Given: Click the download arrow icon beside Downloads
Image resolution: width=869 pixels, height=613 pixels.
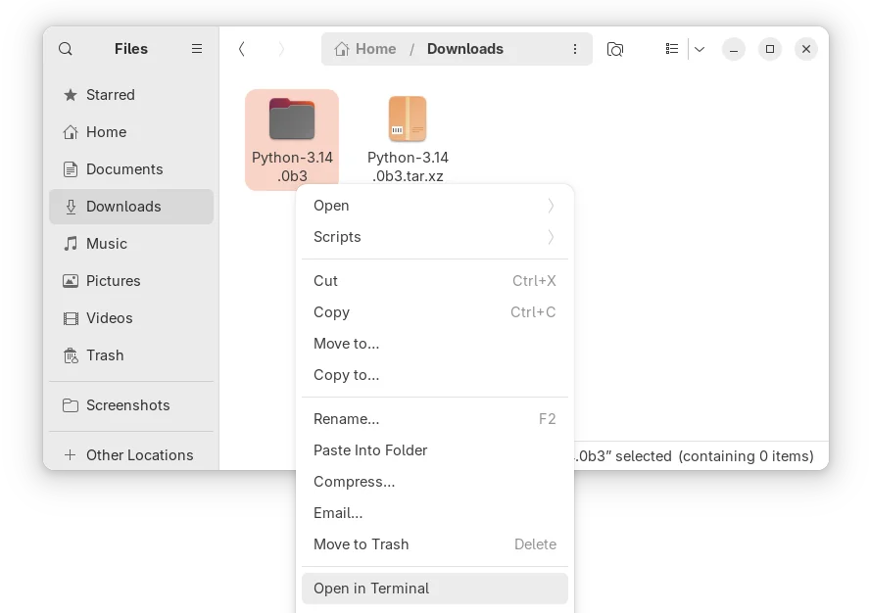Looking at the screenshot, I should pyautogui.click(x=71, y=207).
